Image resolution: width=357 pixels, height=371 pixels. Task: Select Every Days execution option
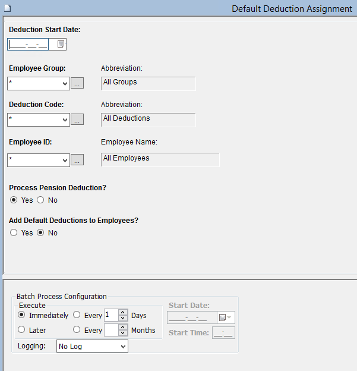[77, 315]
